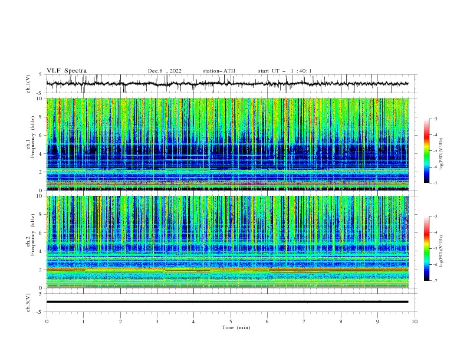Screen dimensions: 467x361
Task: Click the time axis tick label "3"
Action: pyautogui.click(x=157, y=321)
